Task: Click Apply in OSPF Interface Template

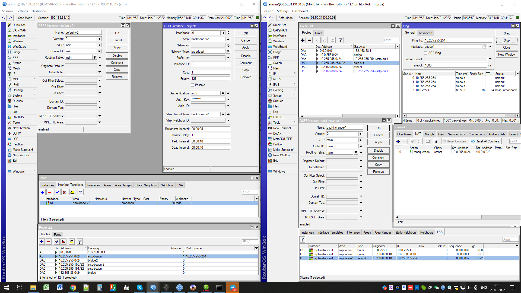Action: (246, 47)
